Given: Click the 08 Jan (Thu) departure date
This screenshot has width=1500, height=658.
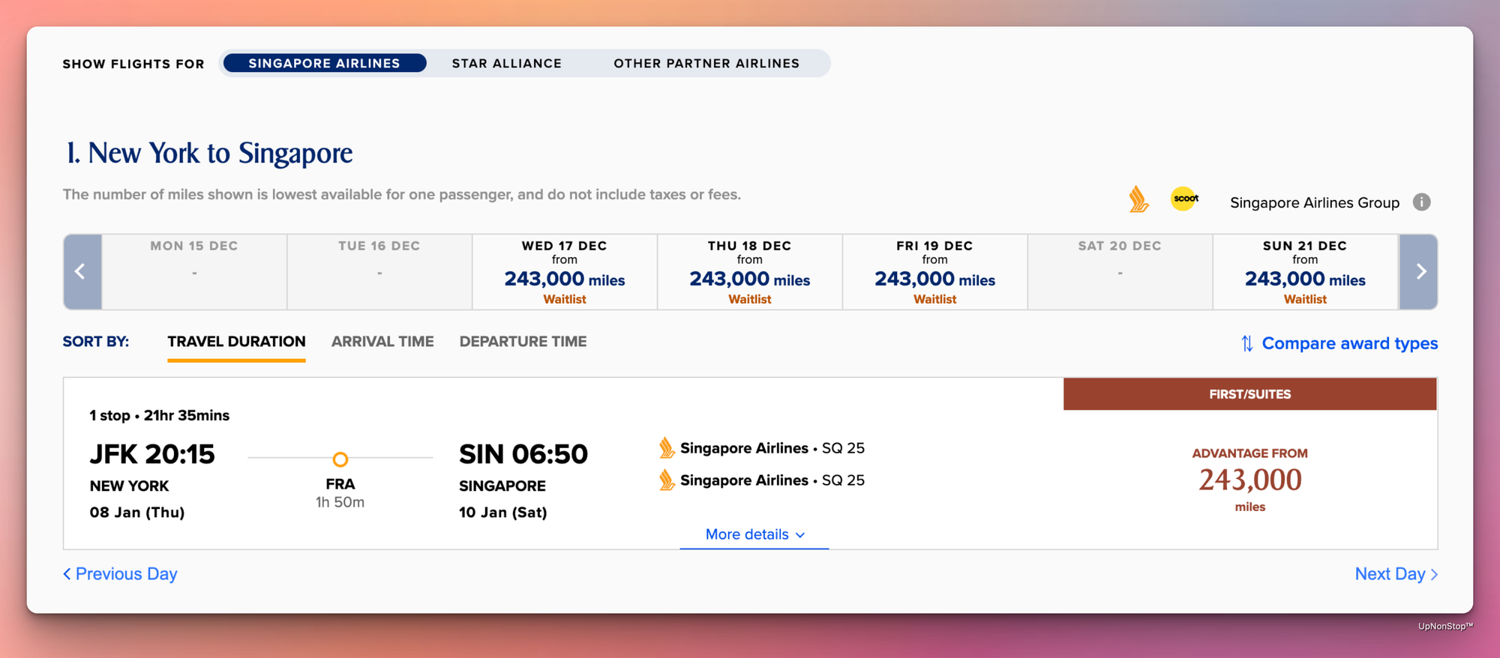Looking at the screenshot, I should click(x=137, y=513).
